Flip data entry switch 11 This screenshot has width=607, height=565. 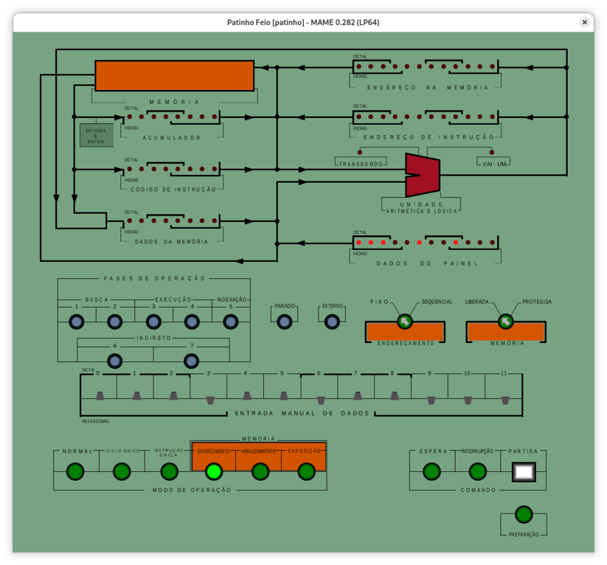[505, 399]
